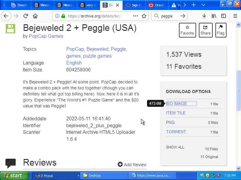Submit the peggle search arrow
Image resolution: width=241 pixels, height=180 pixels.
[183, 16]
